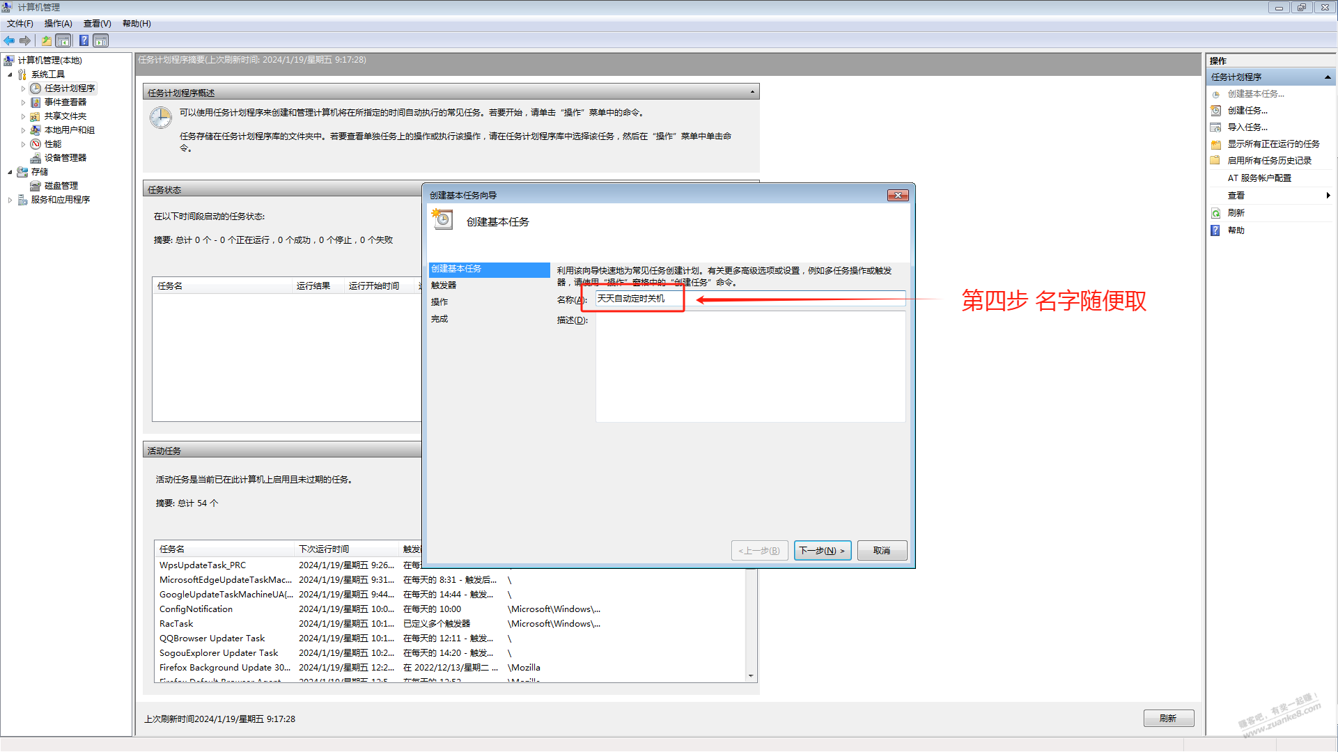Click the 性能 icon in tree

(x=36, y=144)
